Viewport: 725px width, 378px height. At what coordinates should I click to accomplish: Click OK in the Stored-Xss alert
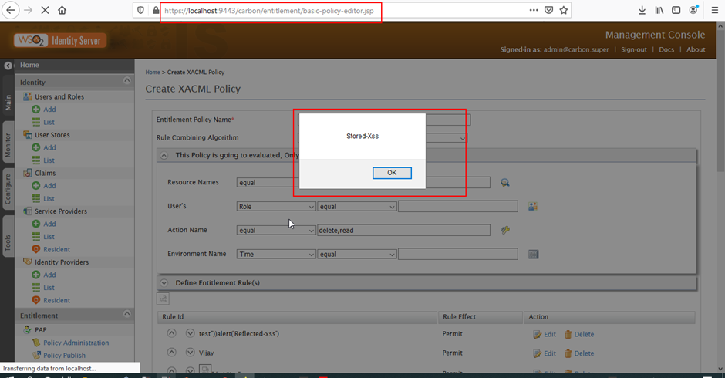click(x=392, y=173)
